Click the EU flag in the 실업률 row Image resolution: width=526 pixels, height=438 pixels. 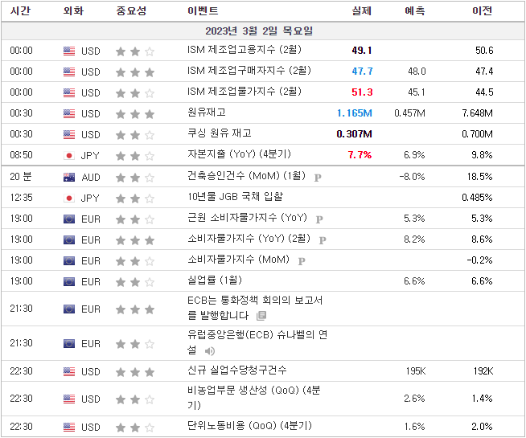pos(69,281)
